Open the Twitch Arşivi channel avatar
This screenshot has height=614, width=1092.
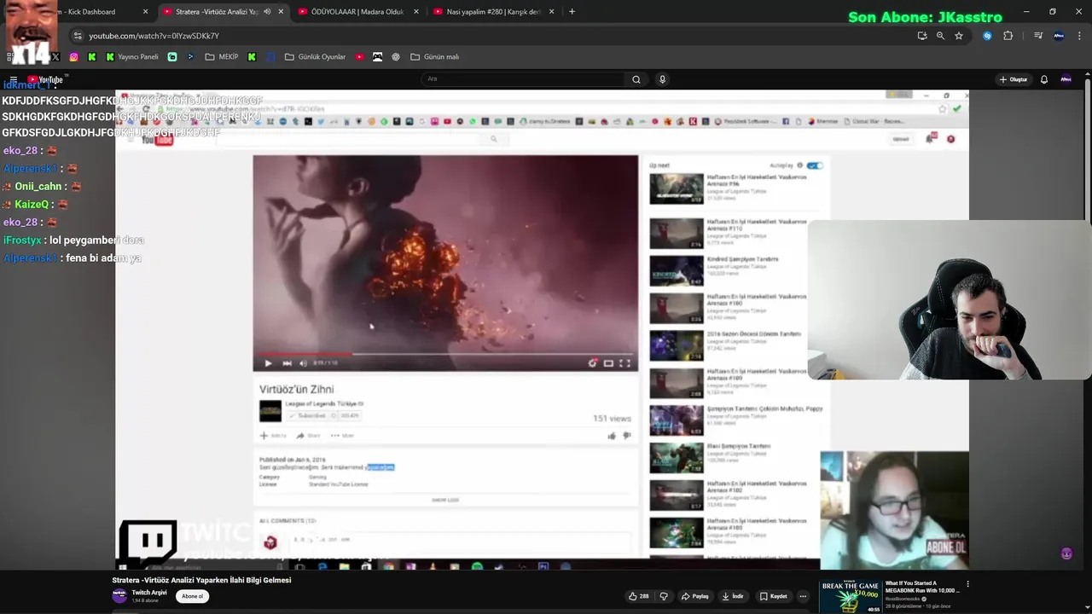(x=119, y=596)
